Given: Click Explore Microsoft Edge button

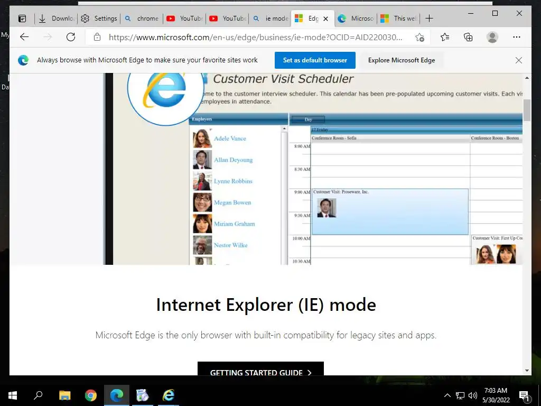Looking at the screenshot, I should point(402,60).
